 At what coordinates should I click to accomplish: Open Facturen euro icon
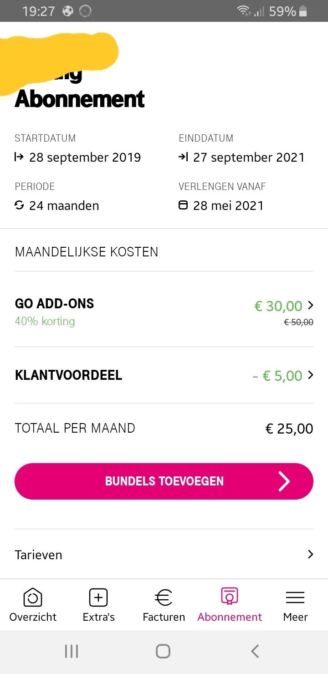coord(164,597)
